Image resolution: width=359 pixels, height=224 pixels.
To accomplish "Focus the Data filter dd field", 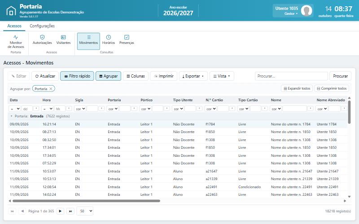I will tap(27, 109).
